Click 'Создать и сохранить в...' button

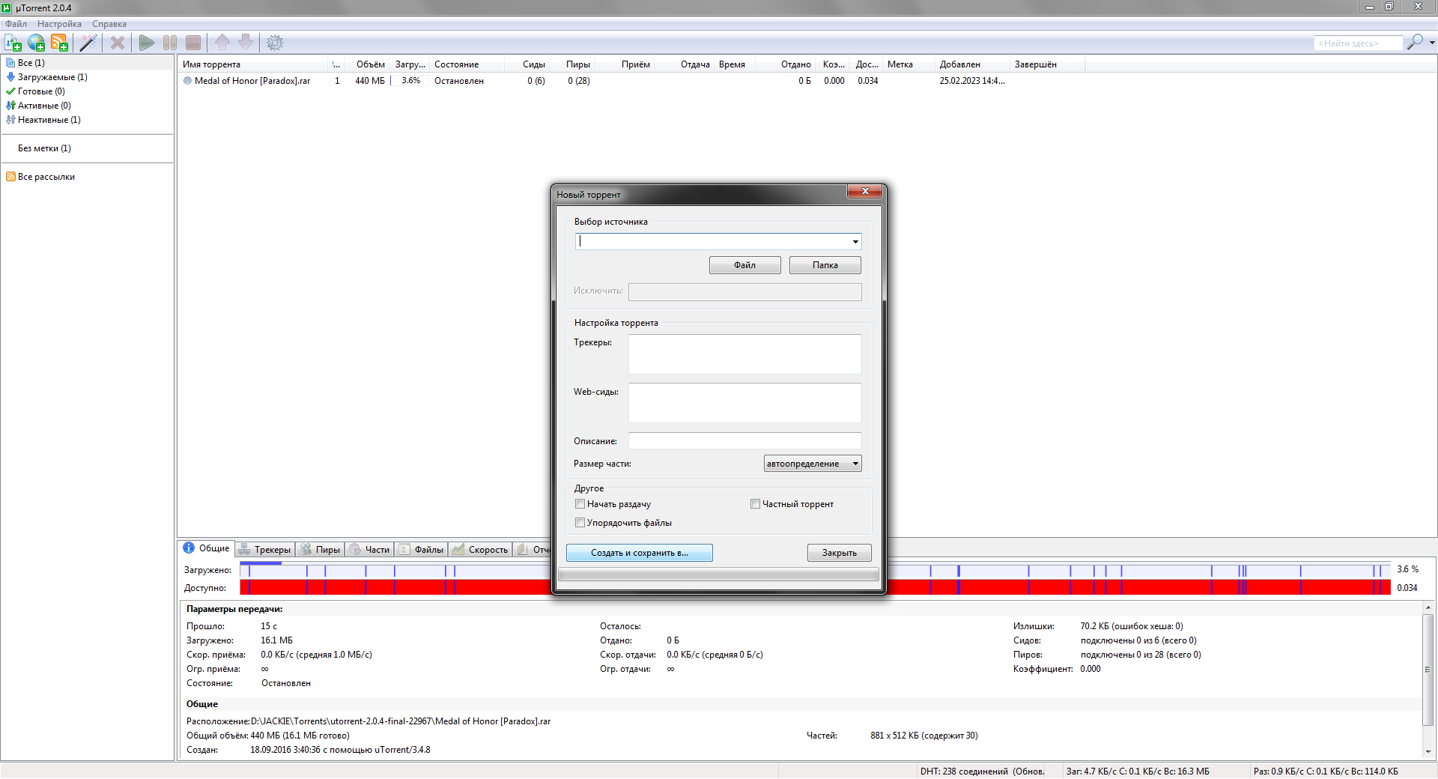pos(639,553)
